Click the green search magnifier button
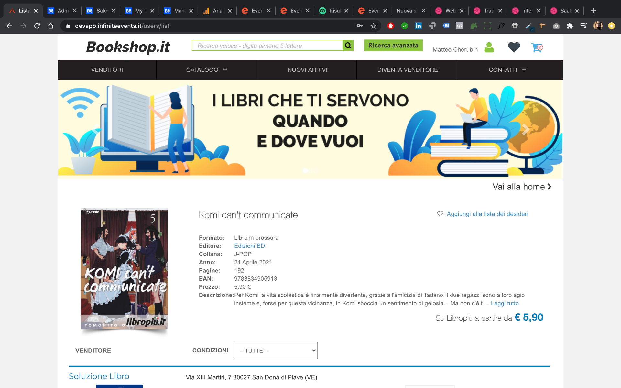Viewport: 621px width, 388px height. click(348, 46)
